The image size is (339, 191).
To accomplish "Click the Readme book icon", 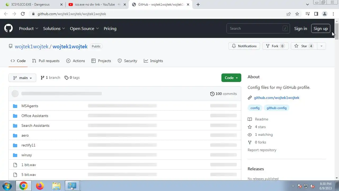I will [x=250, y=119].
